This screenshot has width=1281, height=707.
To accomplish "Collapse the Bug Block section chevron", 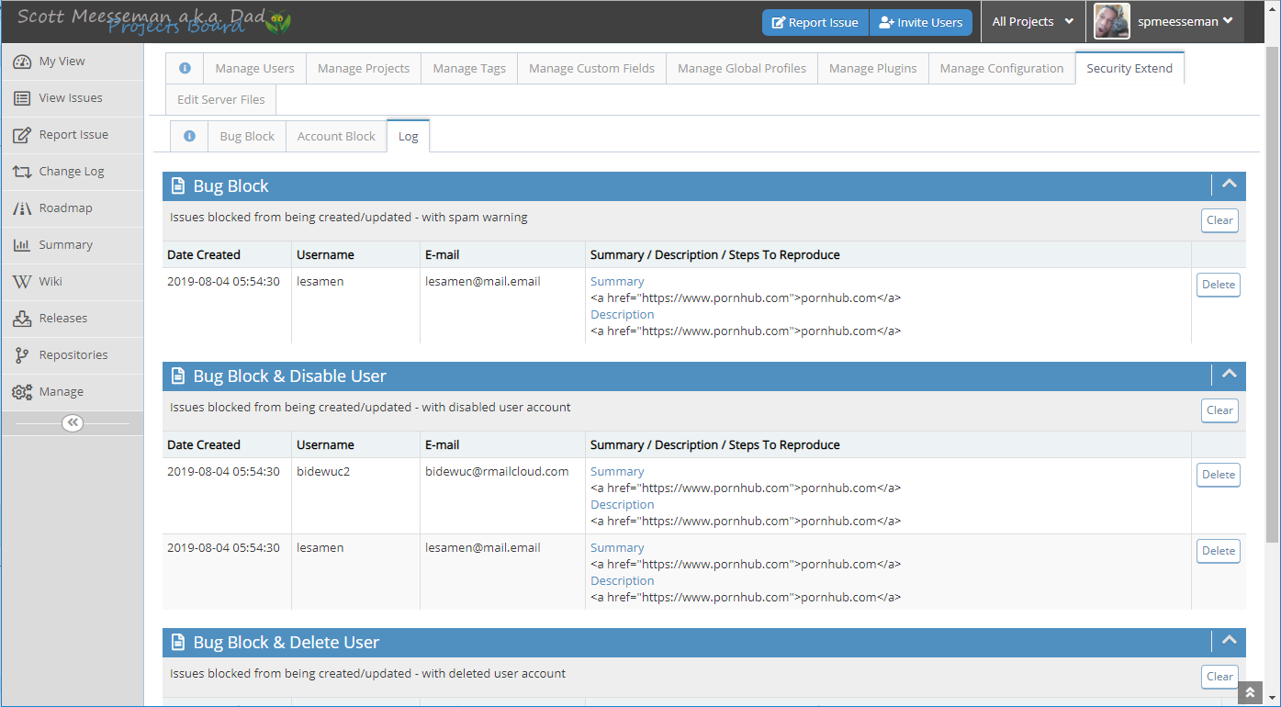I will 1229,185.
